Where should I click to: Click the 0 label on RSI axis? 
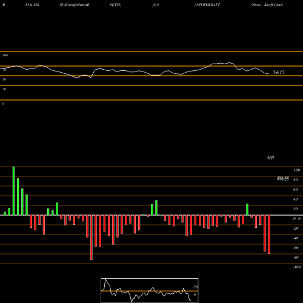pos(3,104)
